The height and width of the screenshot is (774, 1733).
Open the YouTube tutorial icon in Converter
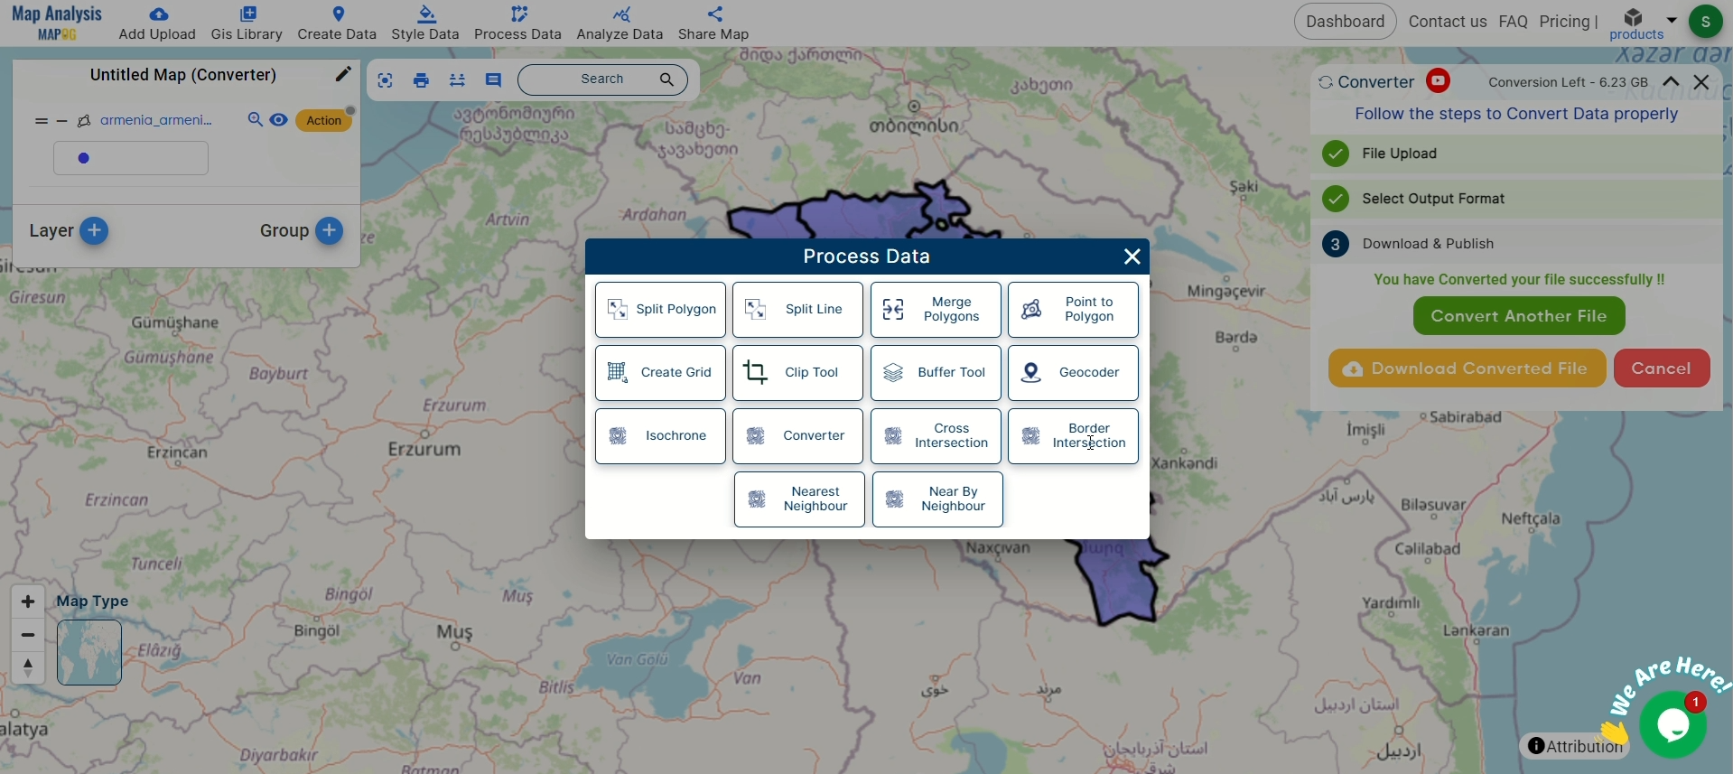1438,81
